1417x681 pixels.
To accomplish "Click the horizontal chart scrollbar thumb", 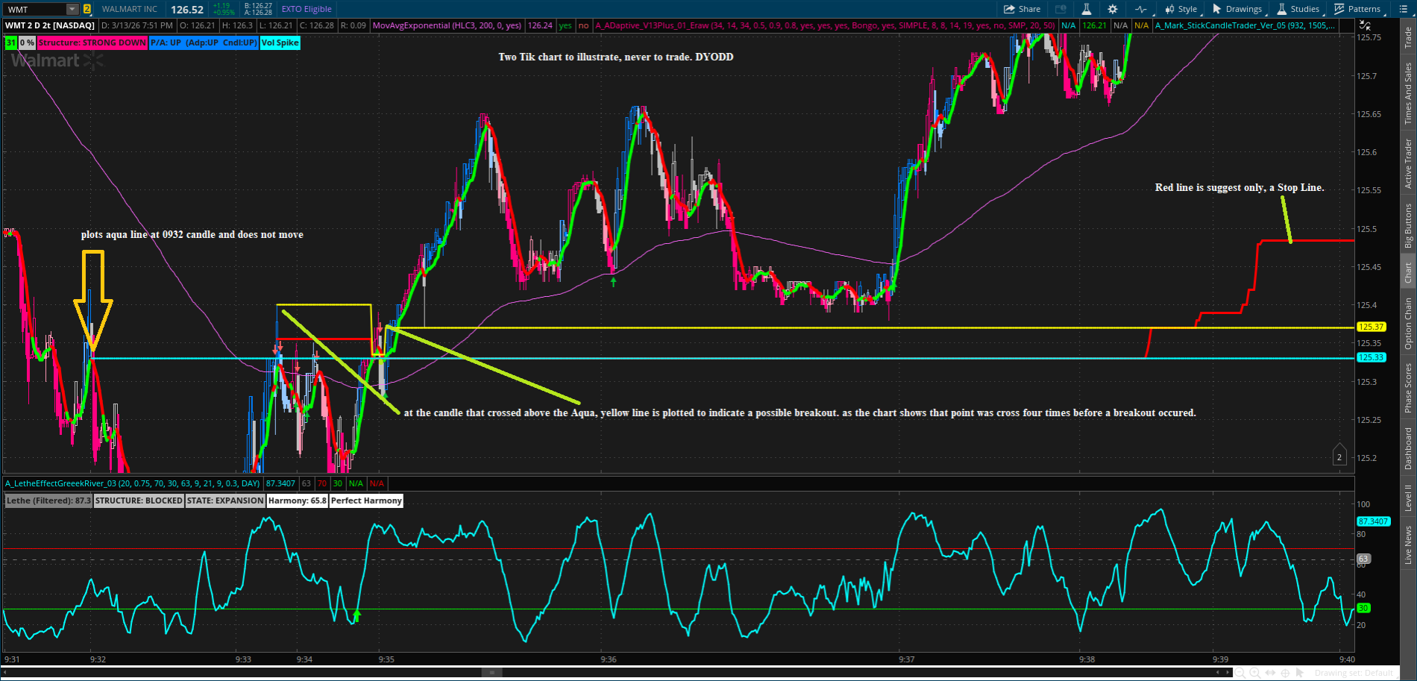I will (x=491, y=672).
